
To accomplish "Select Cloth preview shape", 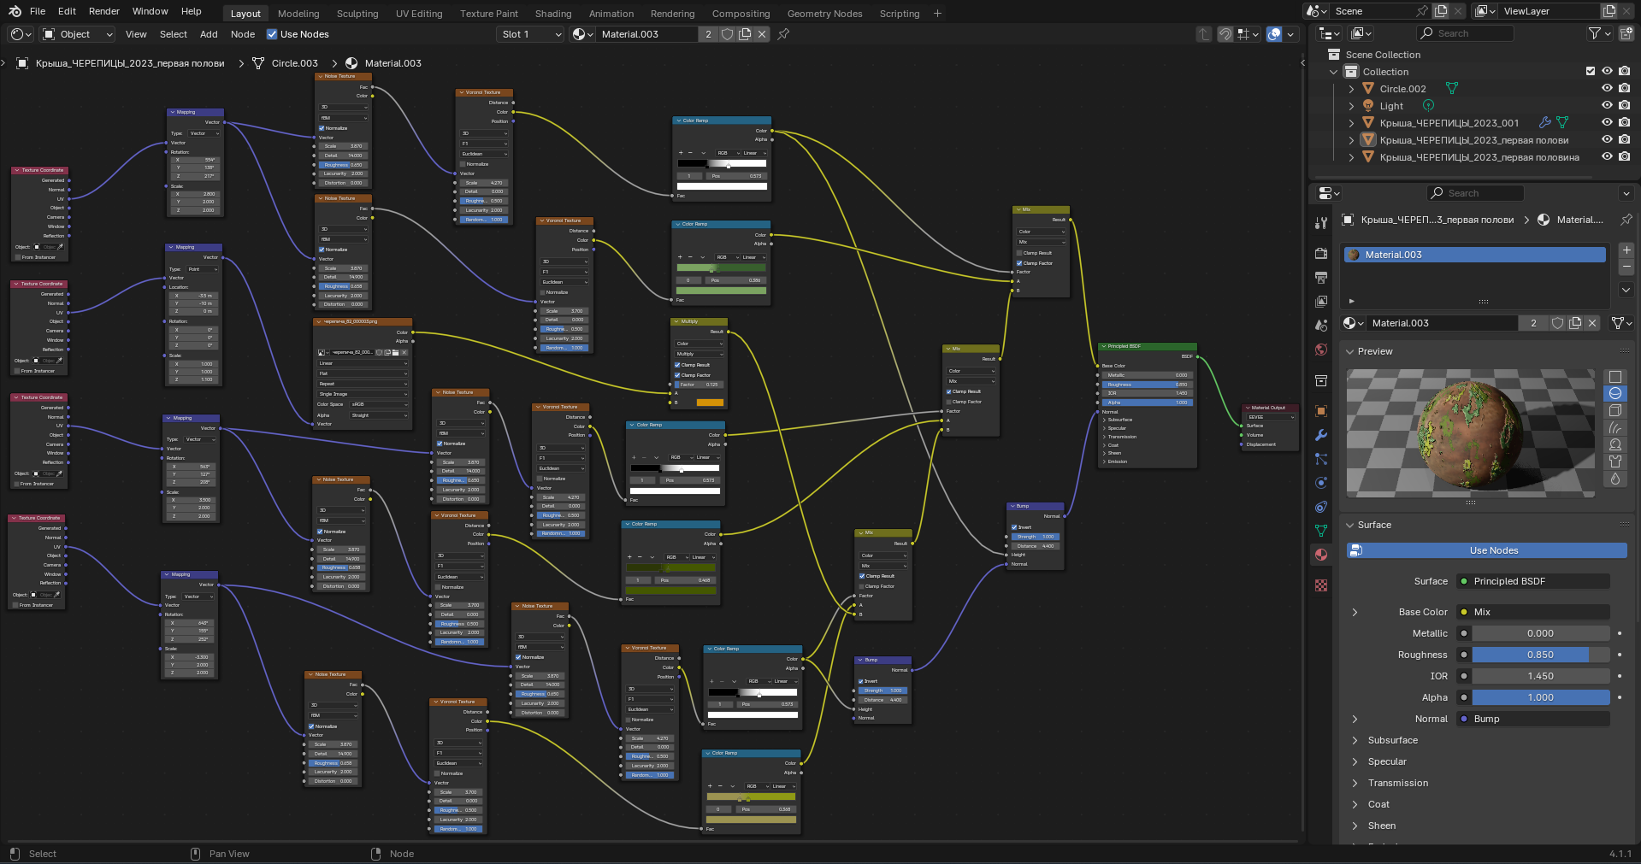I will click(x=1615, y=462).
